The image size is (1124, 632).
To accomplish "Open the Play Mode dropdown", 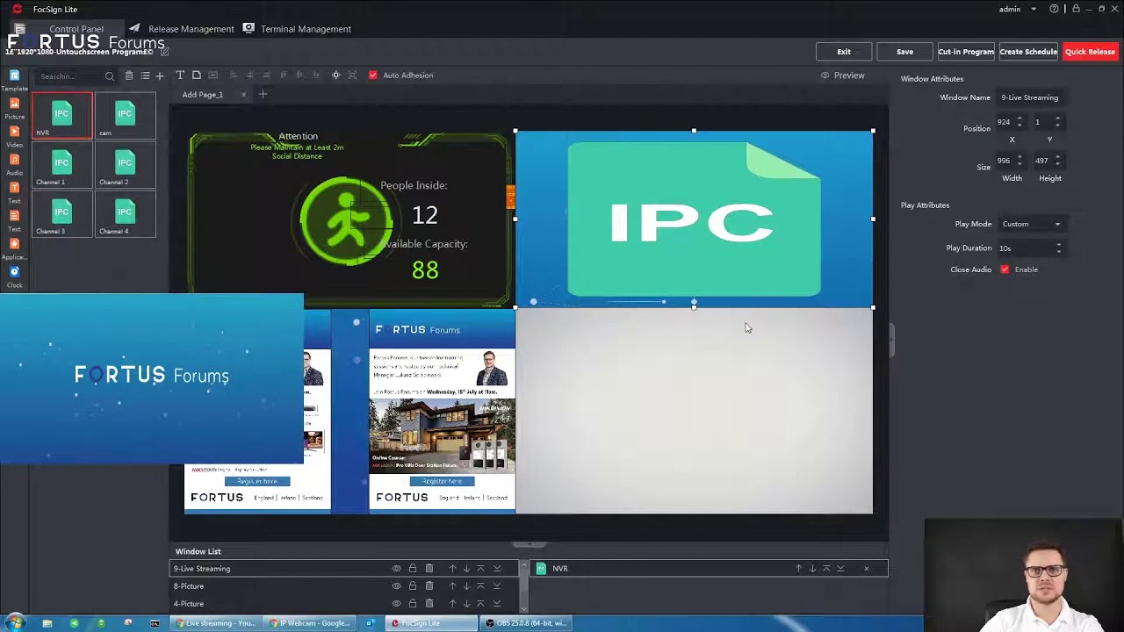I will [x=1032, y=224].
